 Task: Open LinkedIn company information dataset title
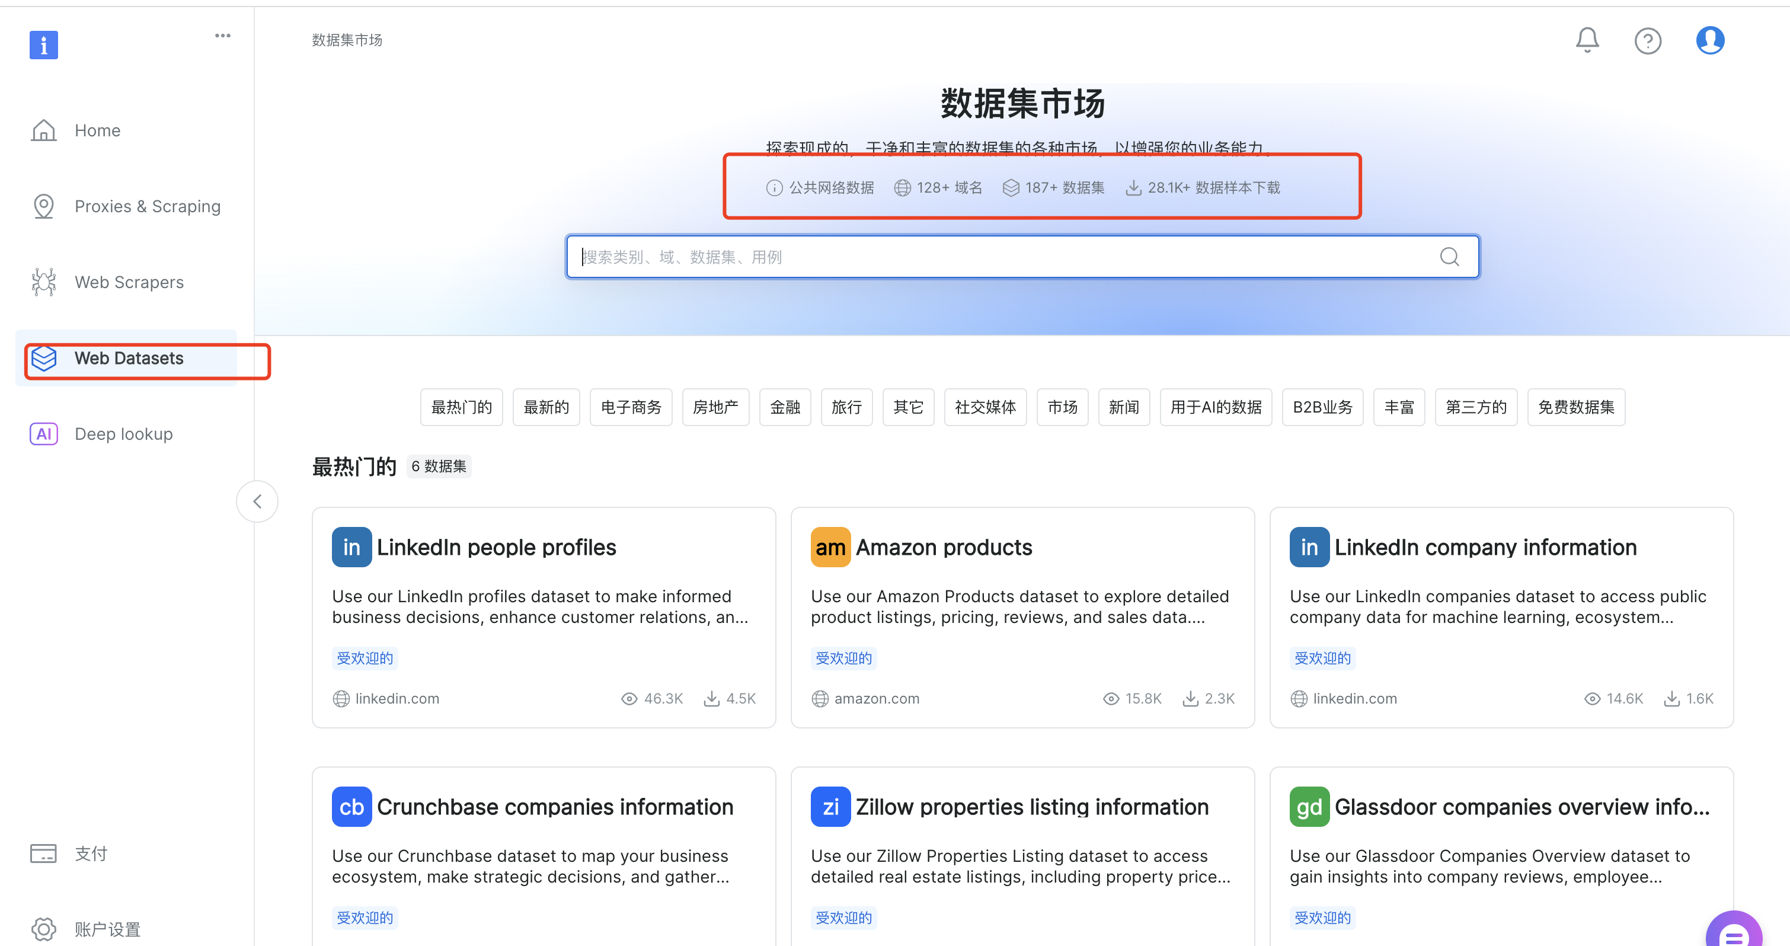click(x=1486, y=547)
